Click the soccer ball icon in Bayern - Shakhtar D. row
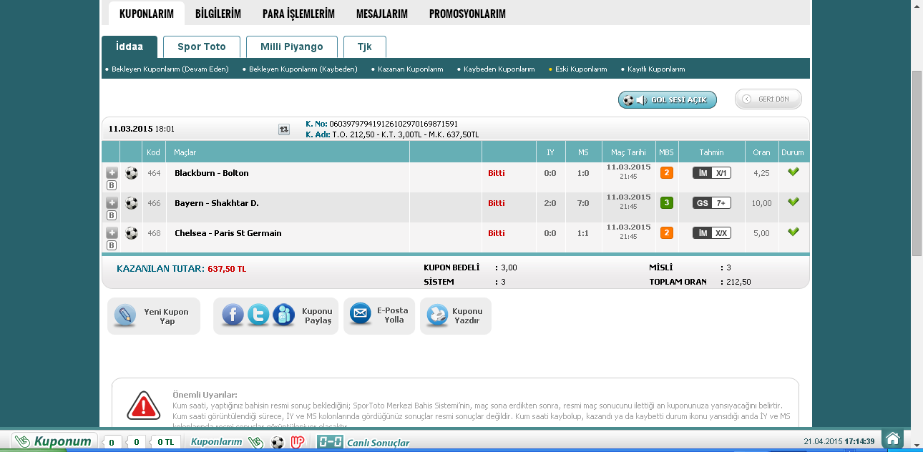Screen dimensions: 923x452 point(132,203)
